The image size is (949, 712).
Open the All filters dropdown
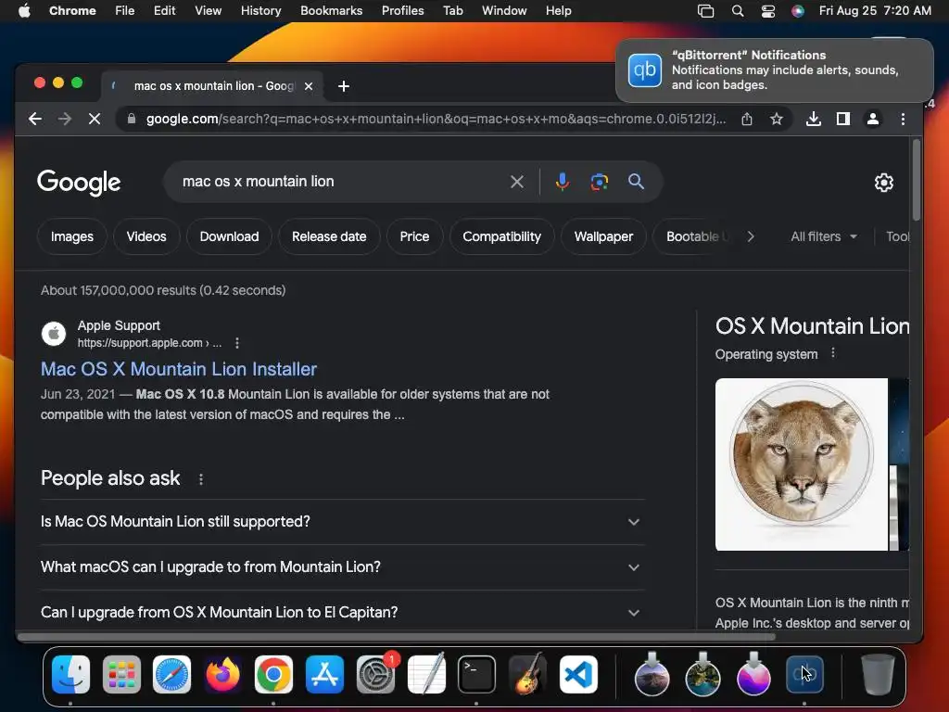pos(824,236)
